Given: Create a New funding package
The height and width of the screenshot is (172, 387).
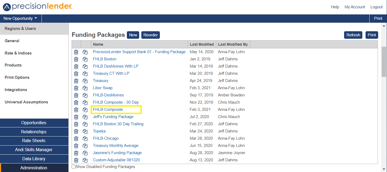Looking at the screenshot, I should click(133, 35).
